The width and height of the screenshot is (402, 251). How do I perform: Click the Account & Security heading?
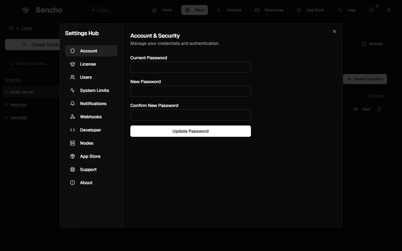coord(155,36)
